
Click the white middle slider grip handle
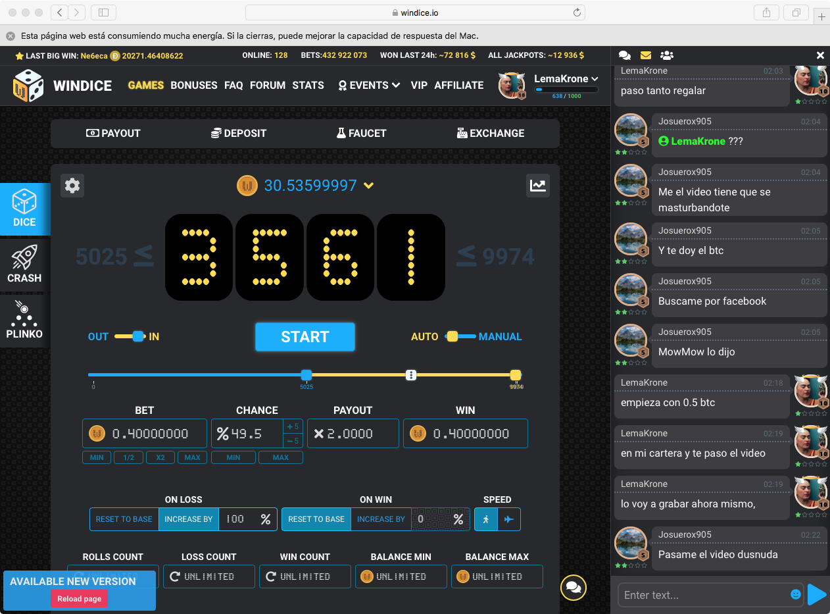[411, 375]
